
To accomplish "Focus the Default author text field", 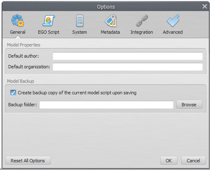I will point(128,56).
